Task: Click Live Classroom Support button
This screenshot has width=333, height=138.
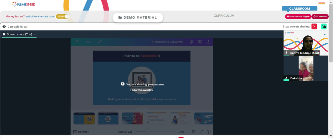Action: click(x=298, y=16)
